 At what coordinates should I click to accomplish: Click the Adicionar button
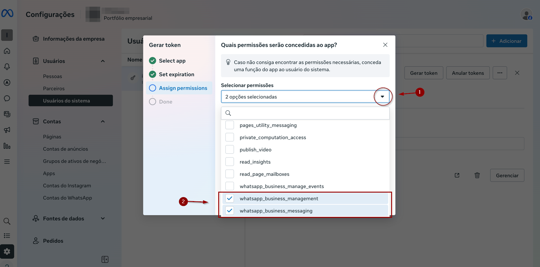click(507, 41)
